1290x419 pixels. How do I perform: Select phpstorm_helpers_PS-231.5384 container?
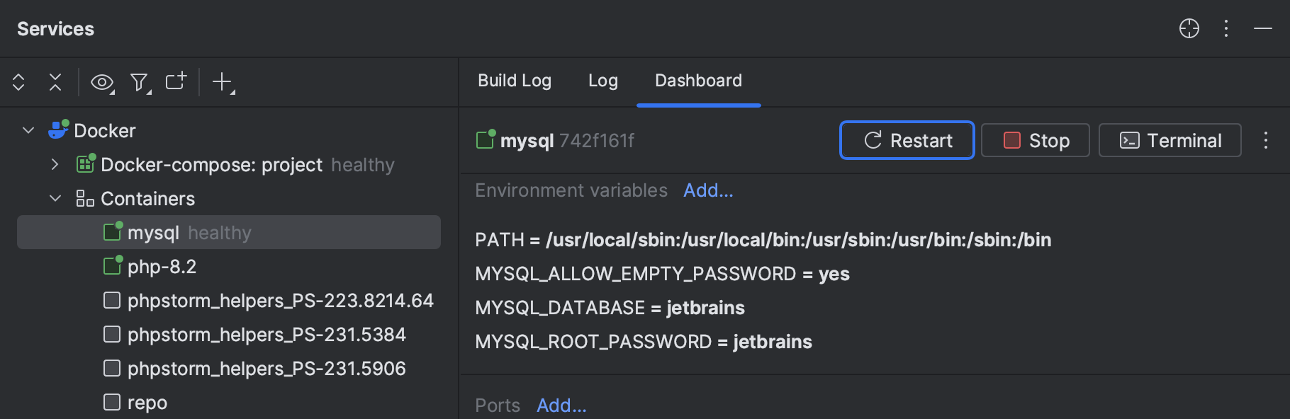coord(267,335)
